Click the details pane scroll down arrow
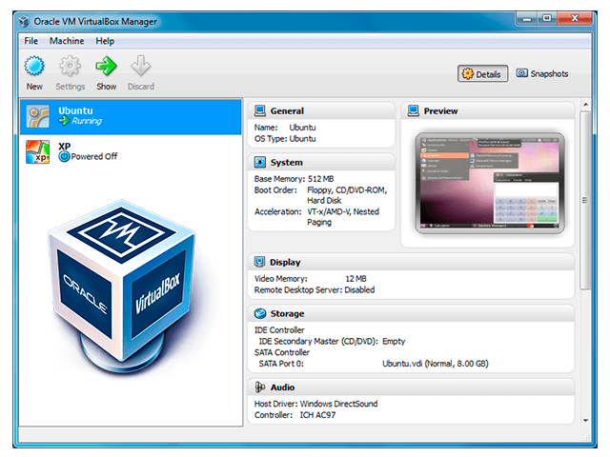Image resolution: width=610 pixels, height=457 pixels. pyautogui.click(x=585, y=420)
